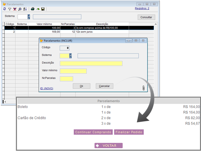Open the filter funnel tool
201x151 pixels.
(x=10, y=9)
